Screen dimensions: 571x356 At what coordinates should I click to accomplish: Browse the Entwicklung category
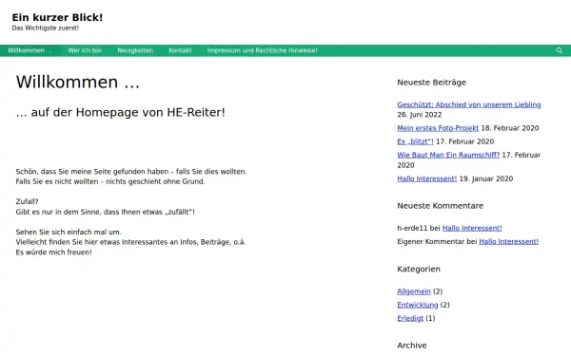418,305
